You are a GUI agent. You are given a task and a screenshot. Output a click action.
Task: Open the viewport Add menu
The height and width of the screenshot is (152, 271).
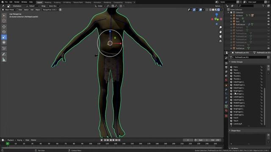click(x=32, y=10)
